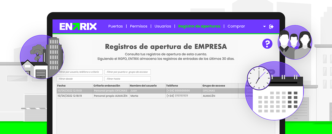Screen dimensions: 332x134
Task: Open the Comprar menu item
Action: point(236,26)
